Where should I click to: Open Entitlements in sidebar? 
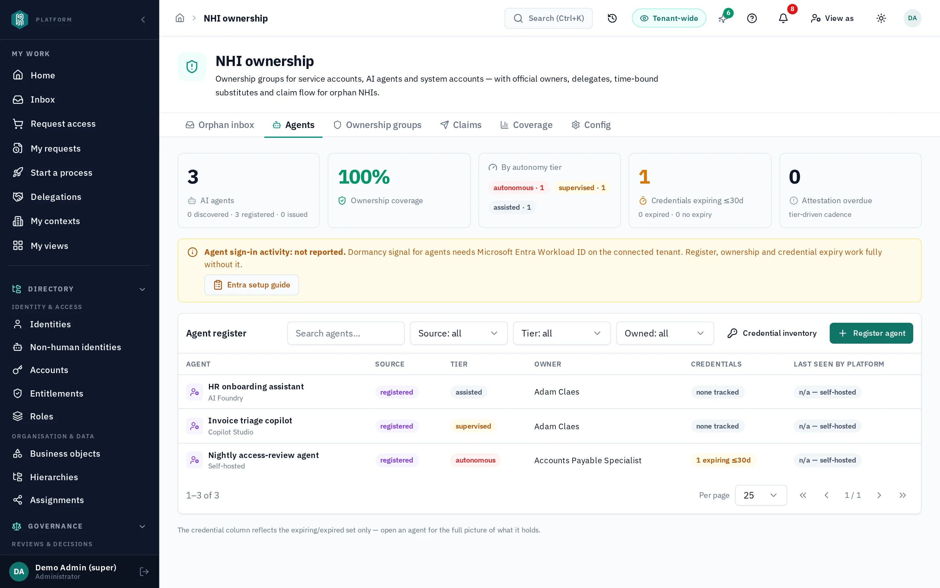pos(79,394)
